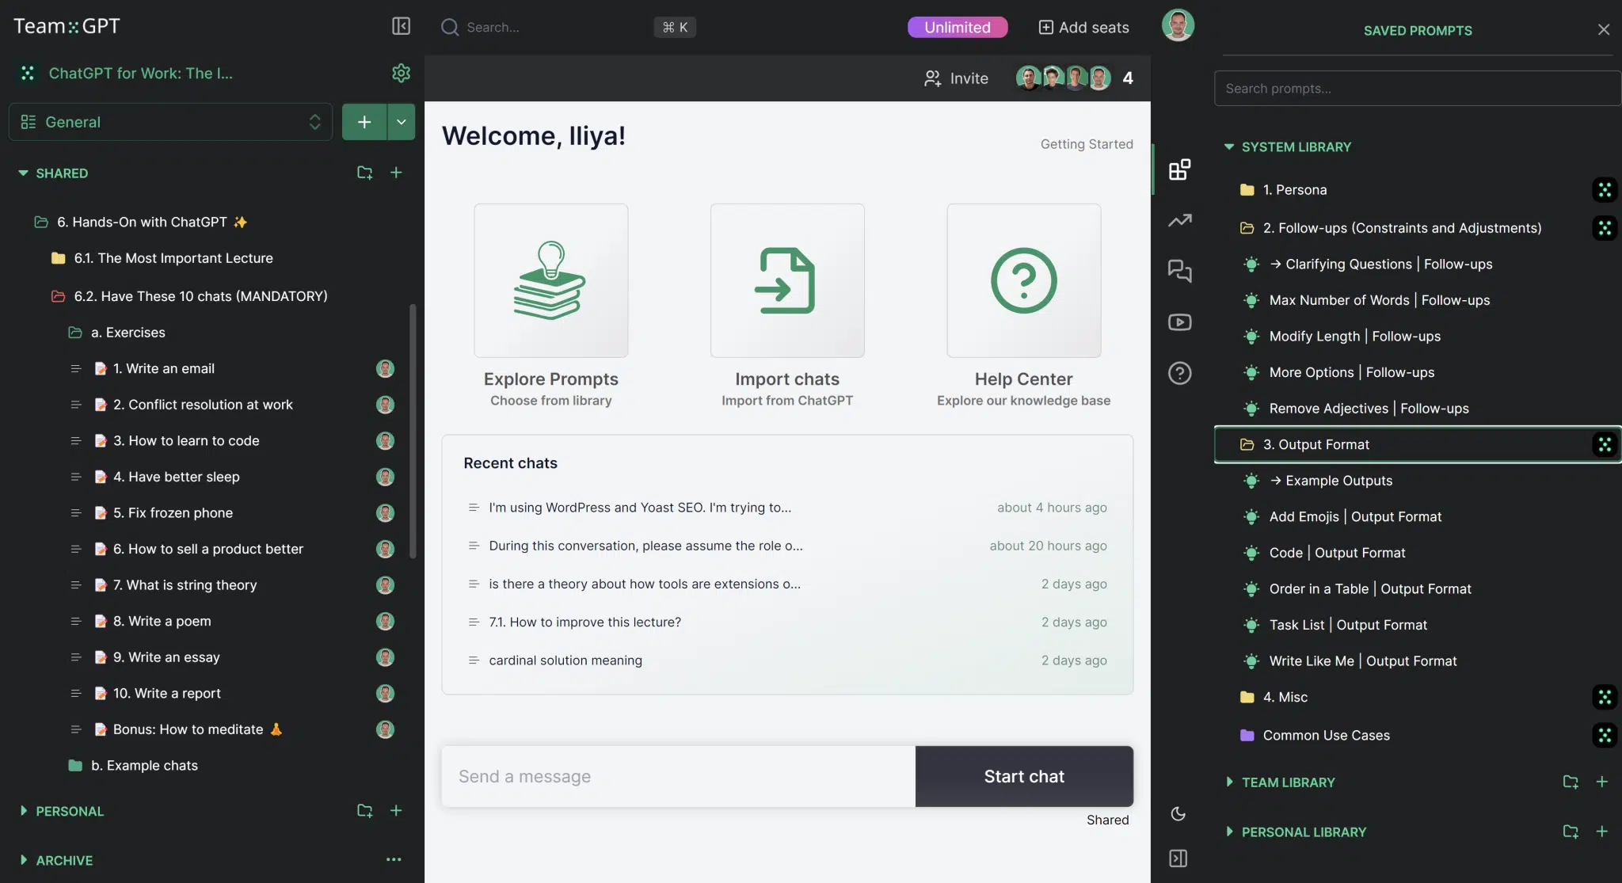Click the purple Unlimited plan badge
The width and height of the screenshot is (1622, 883).
click(x=957, y=28)
